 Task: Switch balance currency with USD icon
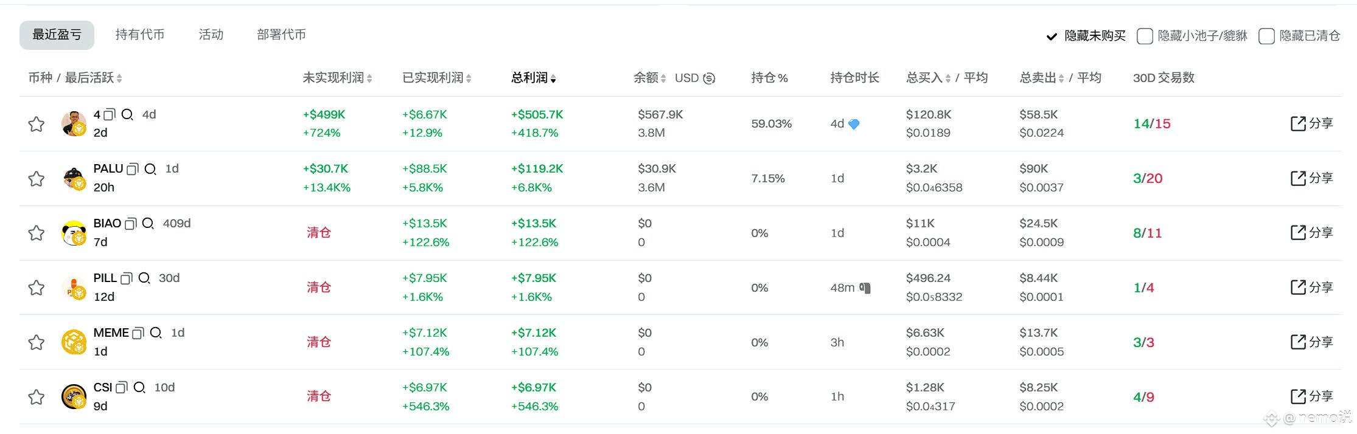coord(709,78)
